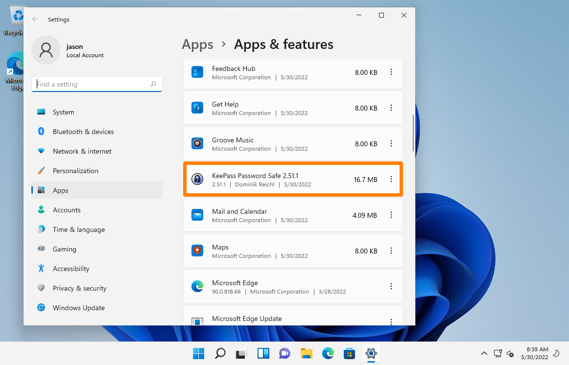The width and height of the screenshot is (569, 365).
Task: Click the Groove Music app icon
Action: (197, 144)
